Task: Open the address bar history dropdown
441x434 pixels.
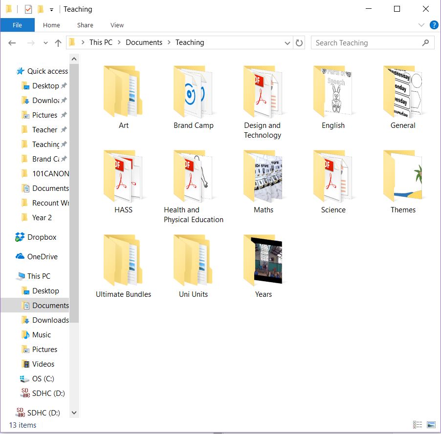Action: pyautogui.click(x=287, y=43)
